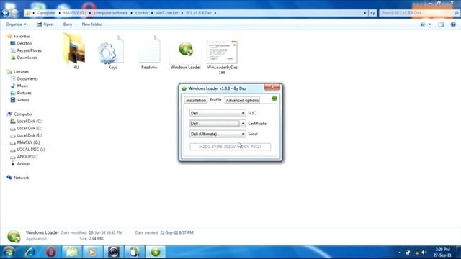Launch Internet Explorer from the taskbar

tap(30, 252)
